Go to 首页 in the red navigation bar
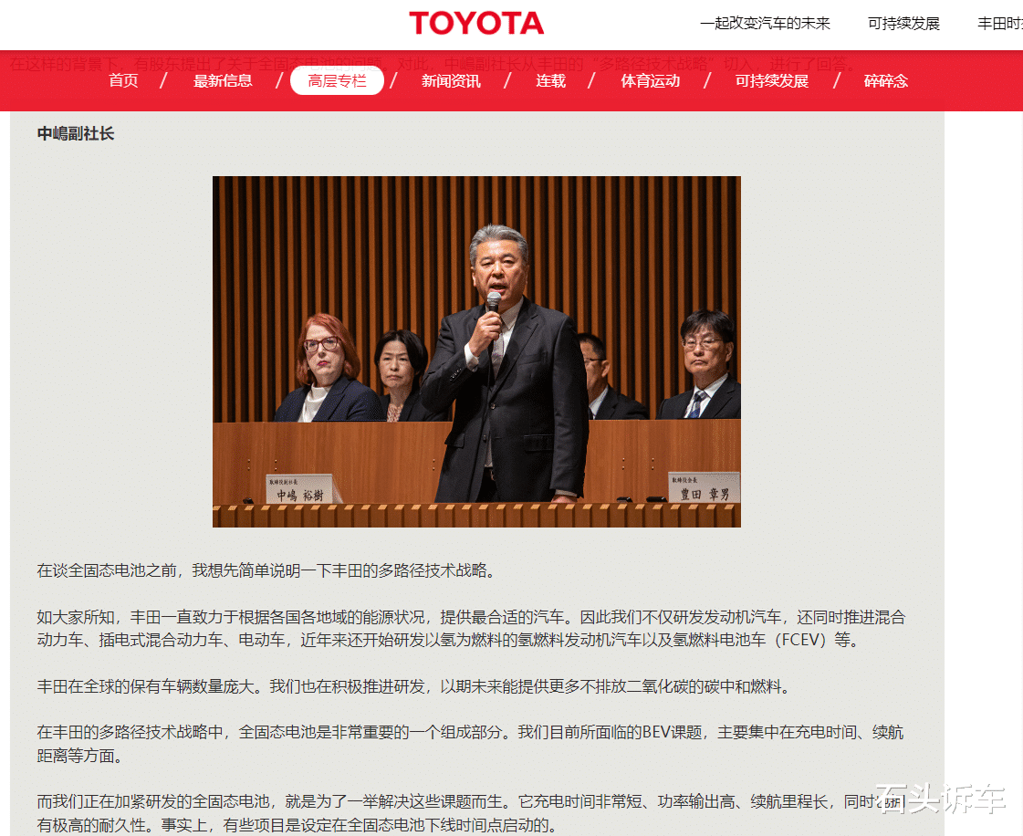The width and height of the screenshot is (1023, 836). (x=123, y=81)
